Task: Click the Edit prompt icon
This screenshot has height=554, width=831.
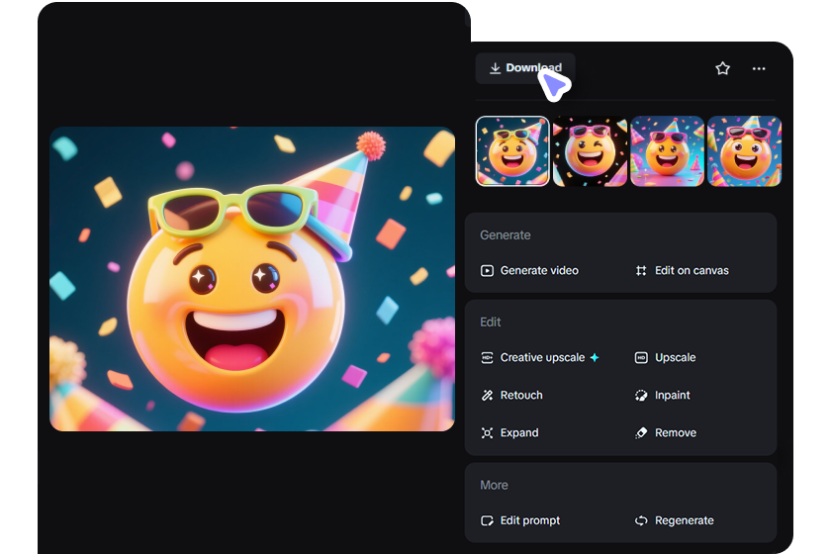Action: [x=487, y=520]
